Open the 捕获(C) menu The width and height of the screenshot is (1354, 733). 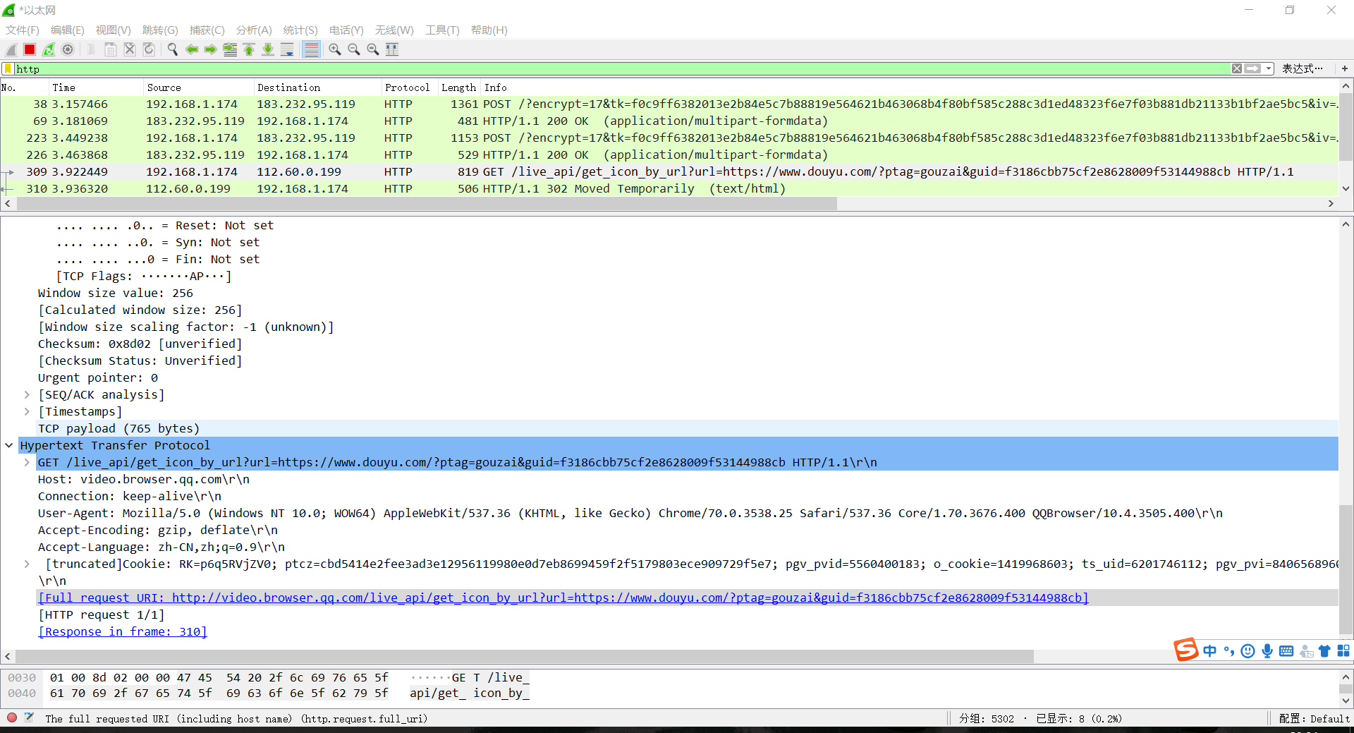point(207,30)
